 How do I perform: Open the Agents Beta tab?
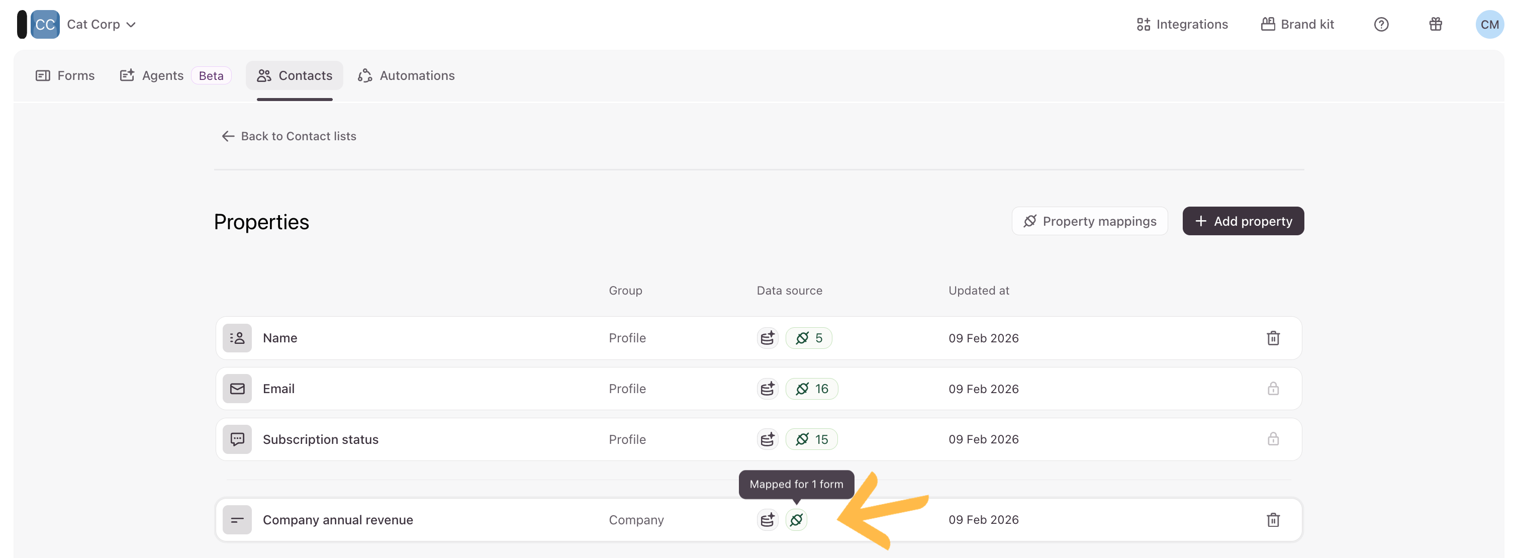174,75
